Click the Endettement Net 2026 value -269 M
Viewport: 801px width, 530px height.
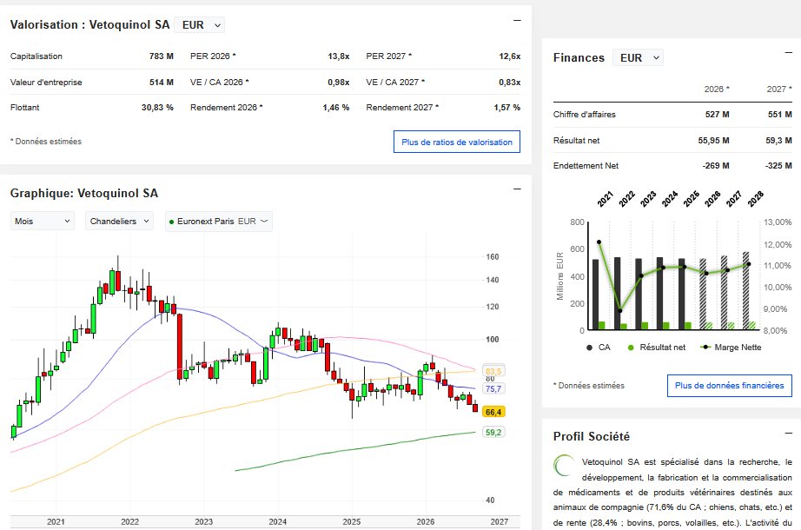(715, 166)
